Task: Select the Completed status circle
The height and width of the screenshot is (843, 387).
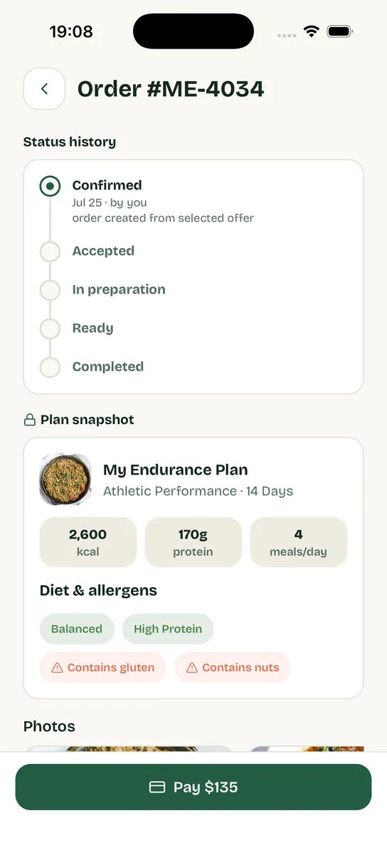Action: point(50,367)
